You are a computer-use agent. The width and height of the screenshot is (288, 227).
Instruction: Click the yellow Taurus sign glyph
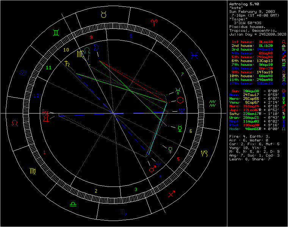(104, 14)
